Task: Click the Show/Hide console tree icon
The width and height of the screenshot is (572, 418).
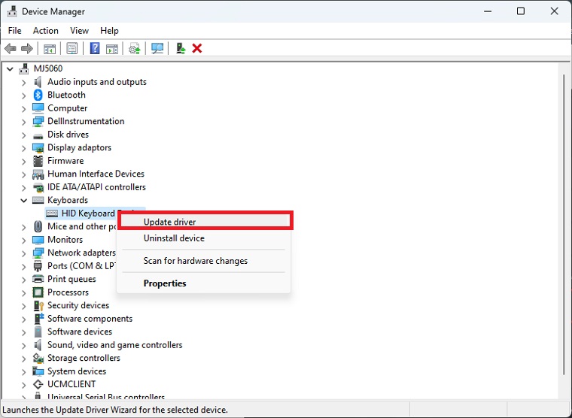Action: [50, 48]
